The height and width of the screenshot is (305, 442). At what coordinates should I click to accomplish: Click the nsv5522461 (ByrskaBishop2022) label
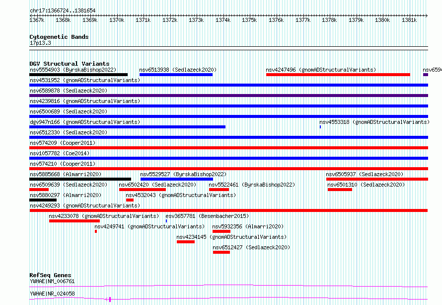click(x=252, y=185)
